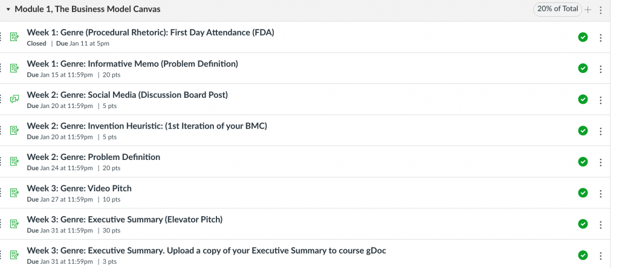Click assignment icon beside Executive Summary Elevator Pitch
The image size is (619, 268).
click(15, 224)
